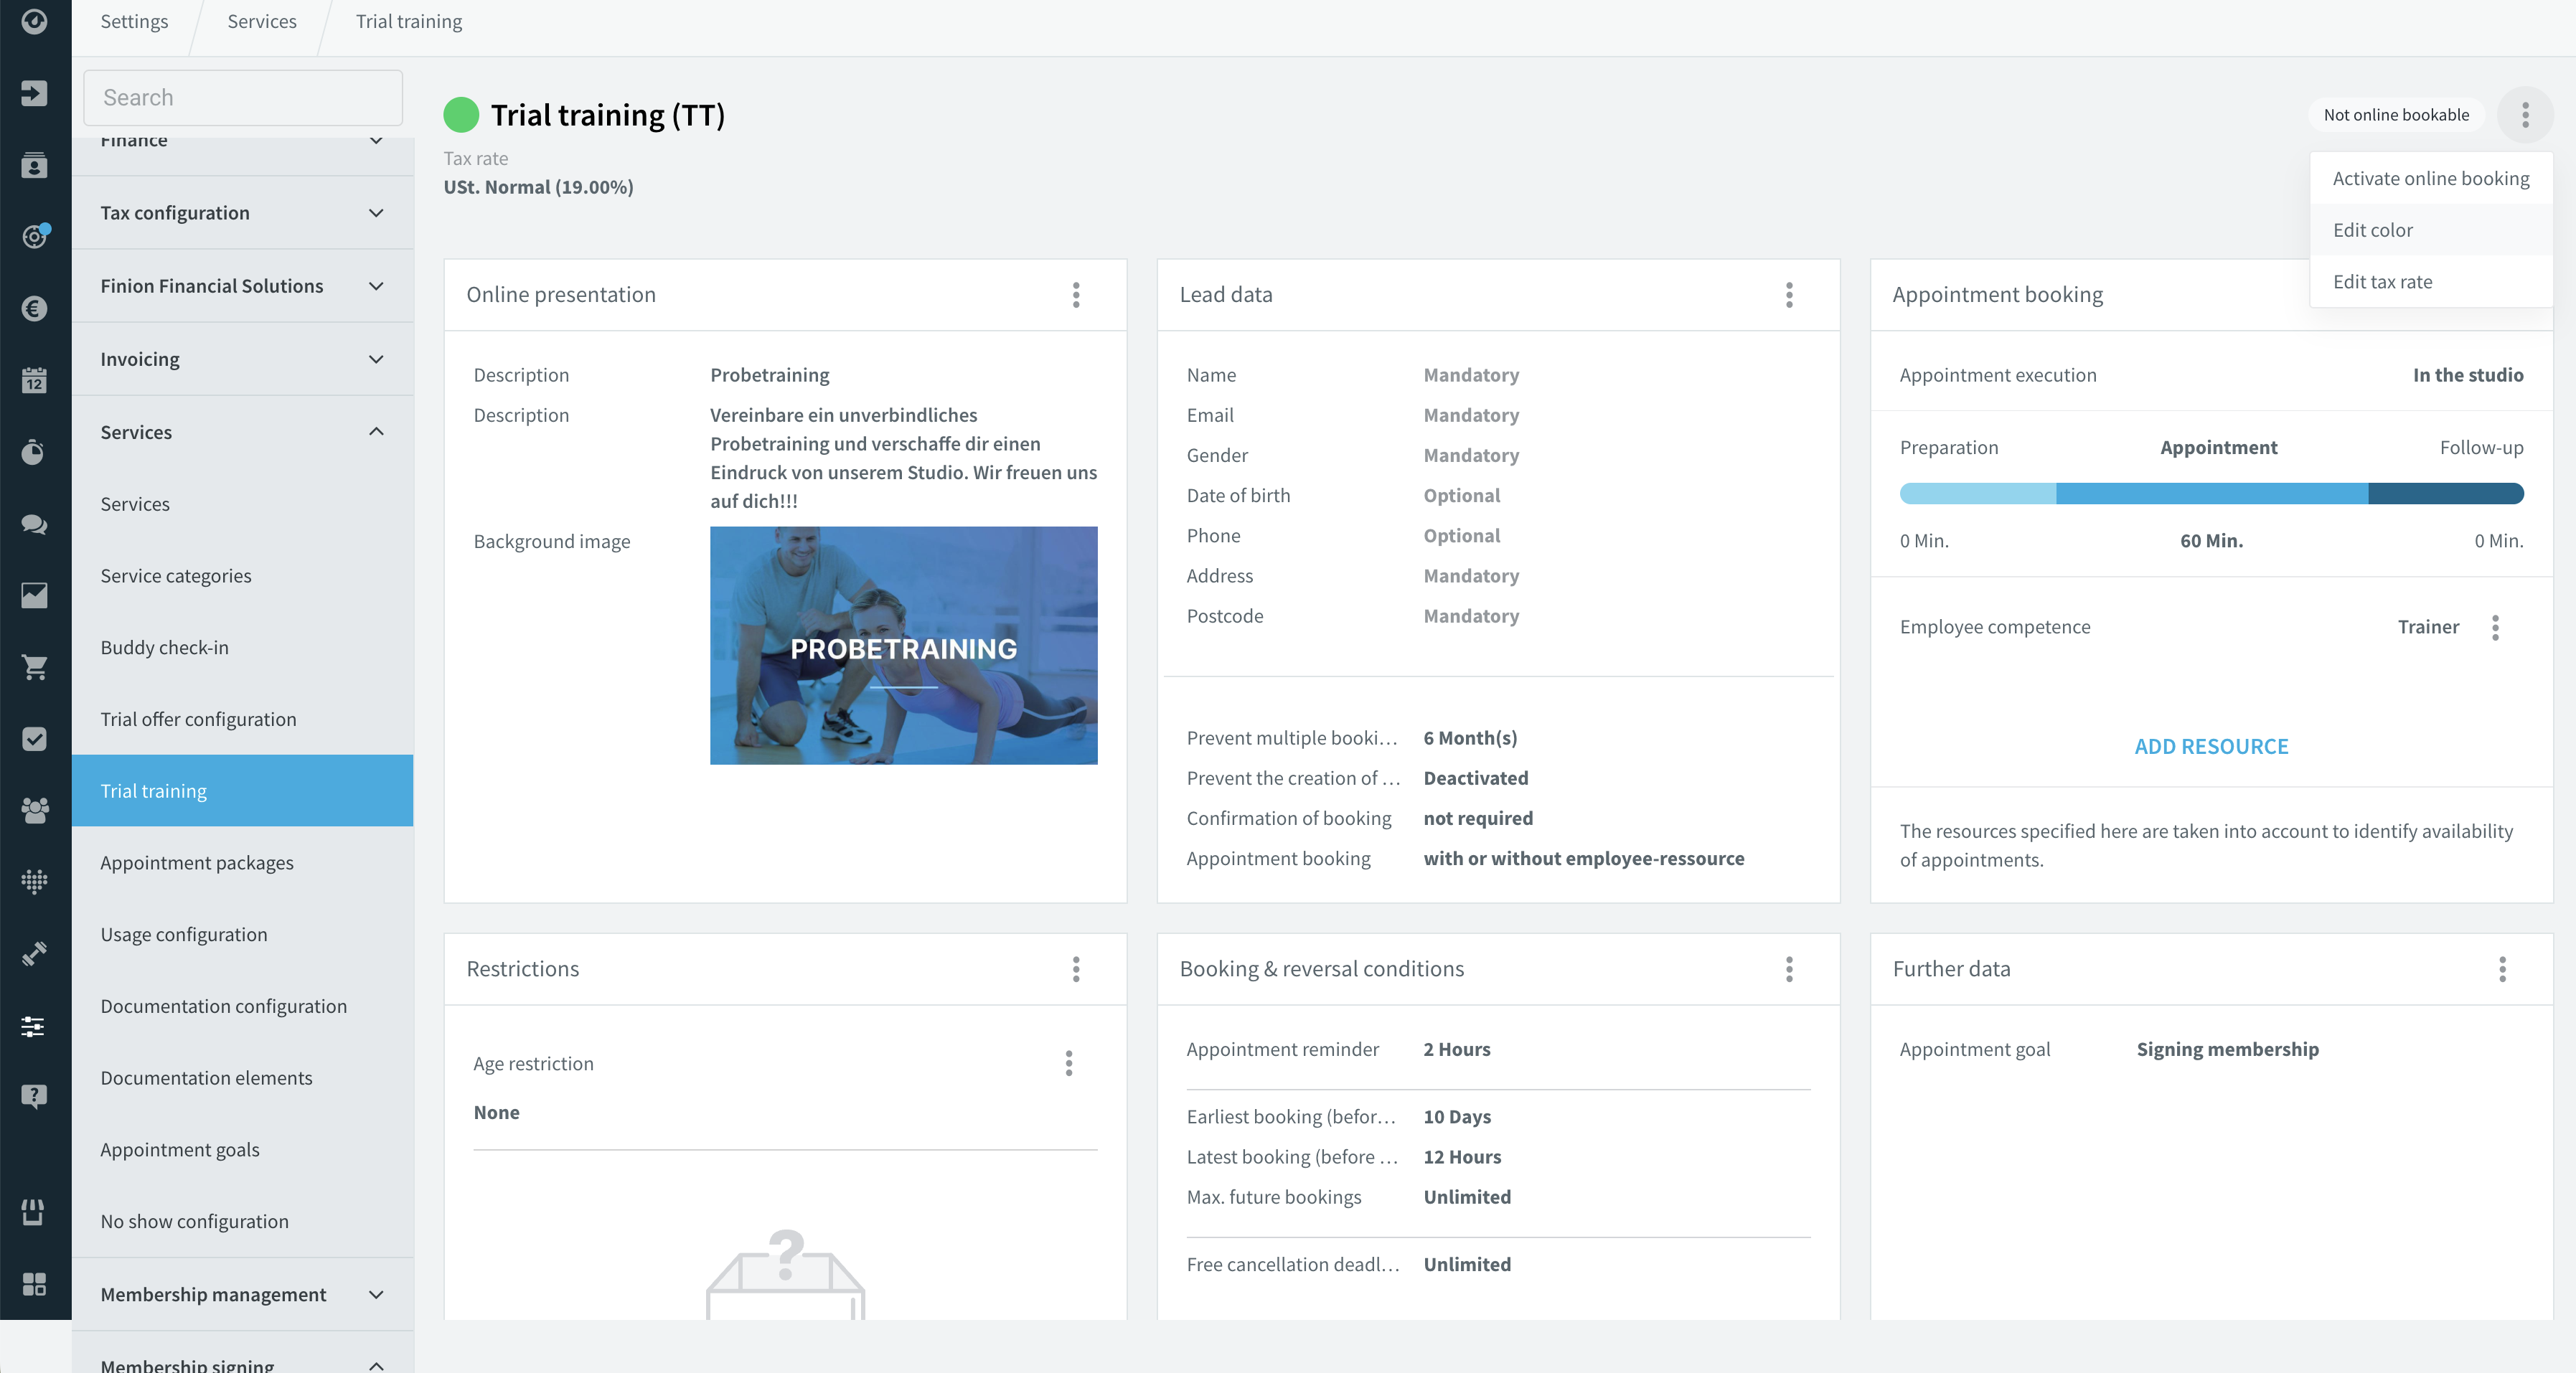Open Lead data card options menu
The width and height of the screenshot is (2576, 1373).
1789,295
